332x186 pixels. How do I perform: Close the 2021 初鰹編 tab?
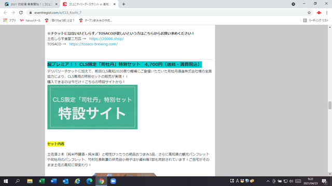pyautogui.click(x=57, y=4)
